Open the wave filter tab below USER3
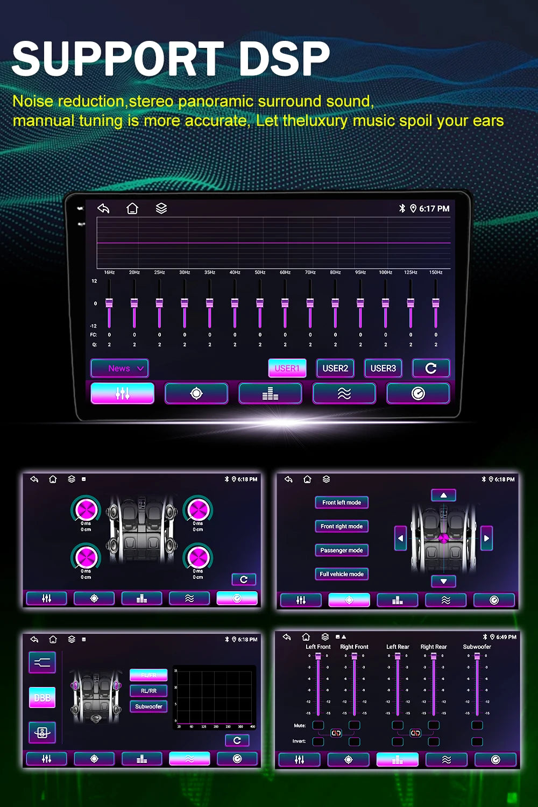Screen dimensions: 538x807 [344, 393]
